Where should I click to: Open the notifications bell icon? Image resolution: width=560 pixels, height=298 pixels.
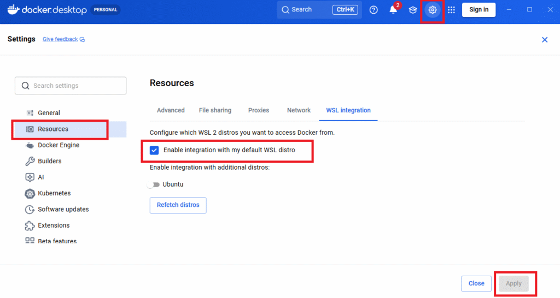393,10
